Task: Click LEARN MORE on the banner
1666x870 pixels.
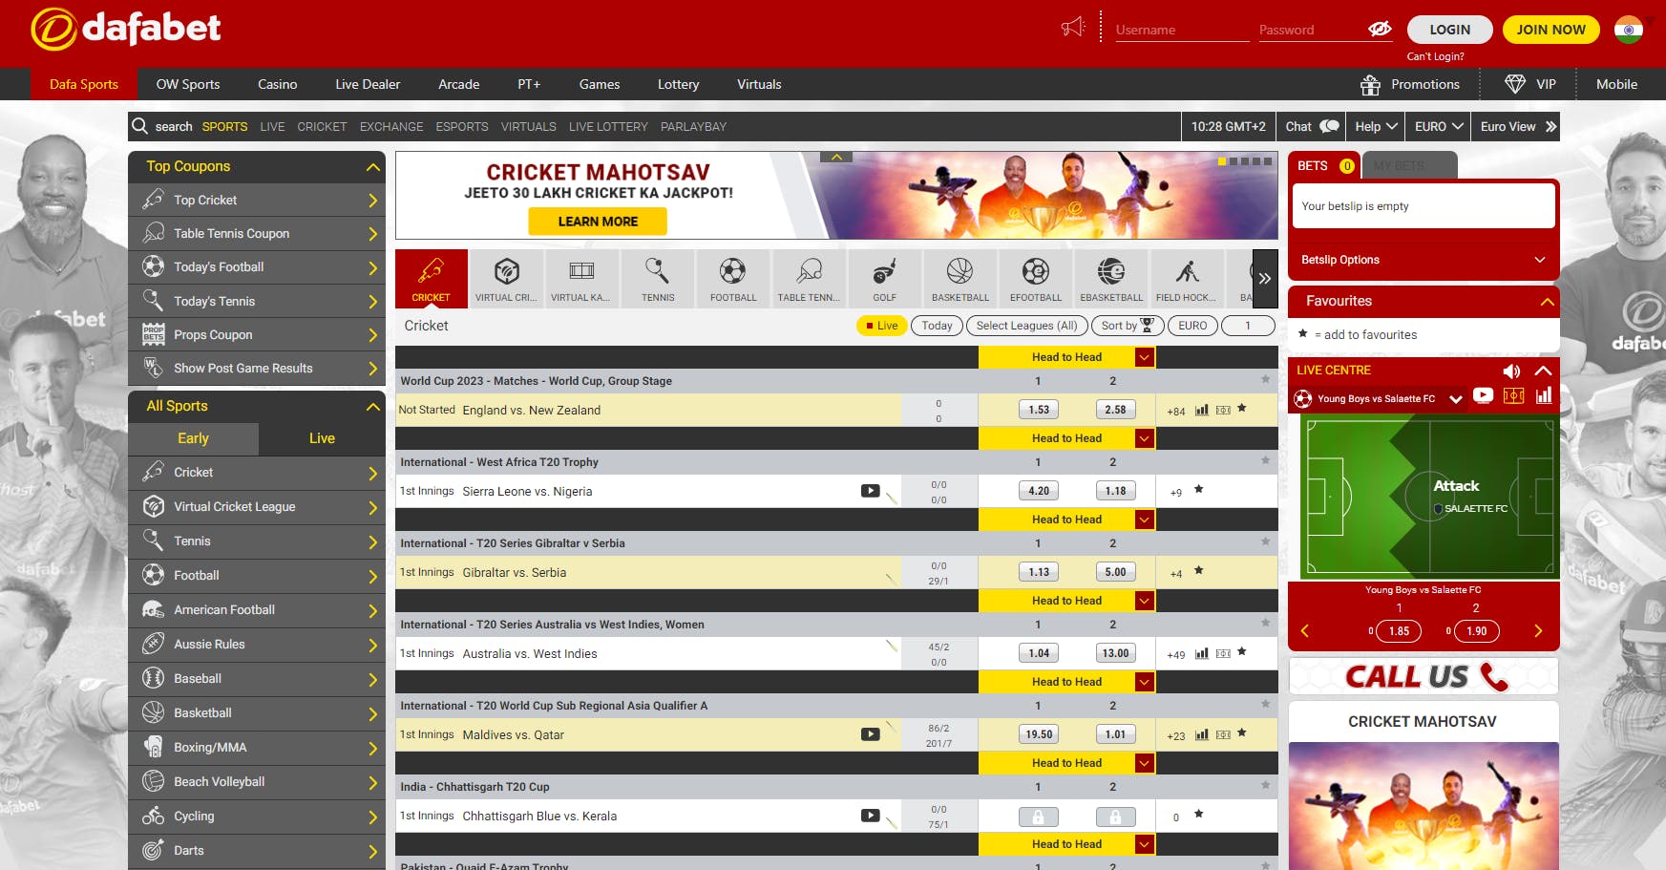Action: [x=598, y=222]
